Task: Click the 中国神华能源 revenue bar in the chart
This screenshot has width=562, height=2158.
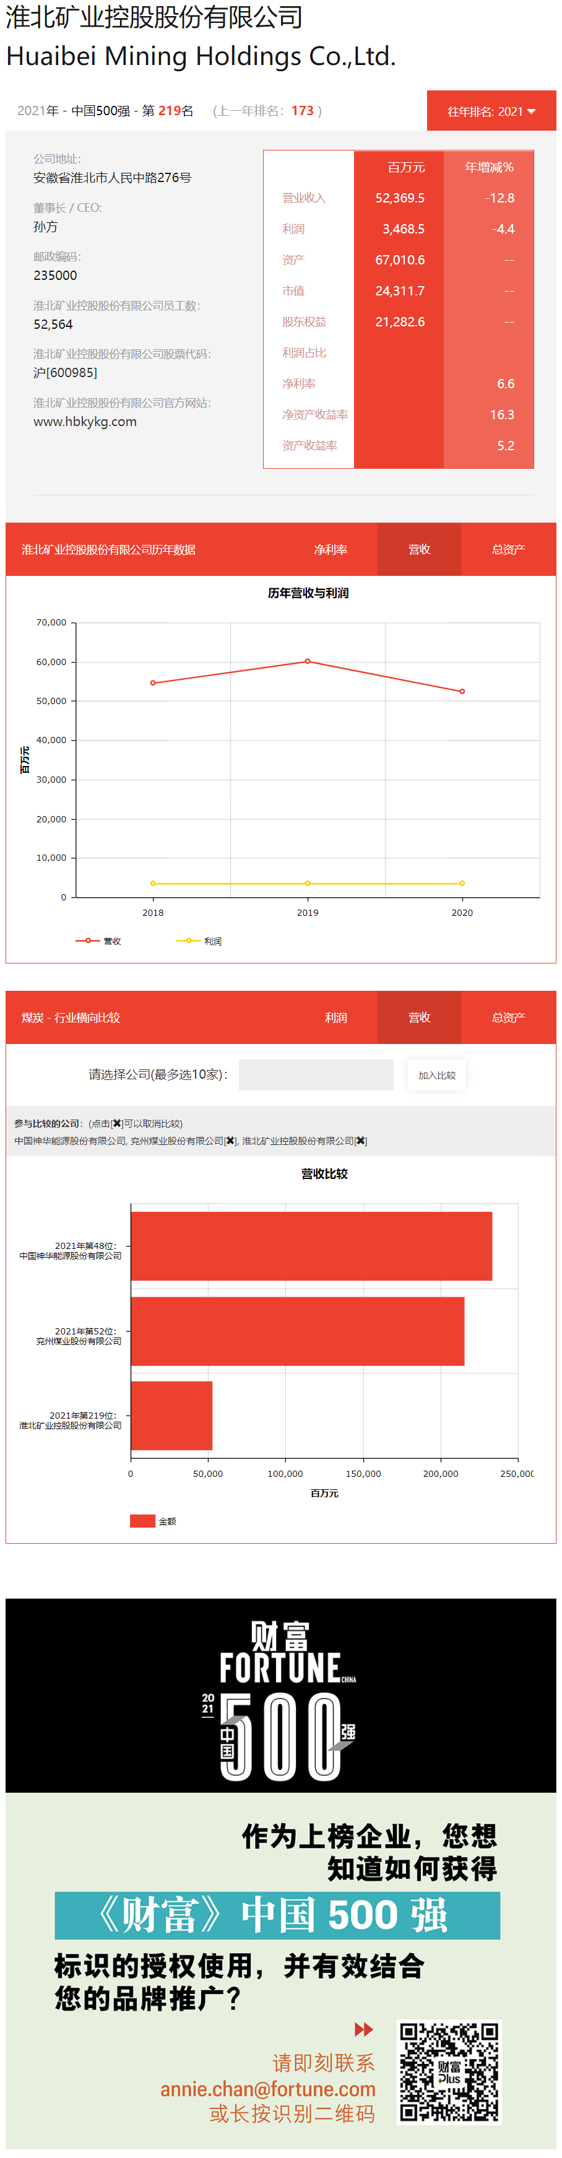Action: click(311, 1246)
